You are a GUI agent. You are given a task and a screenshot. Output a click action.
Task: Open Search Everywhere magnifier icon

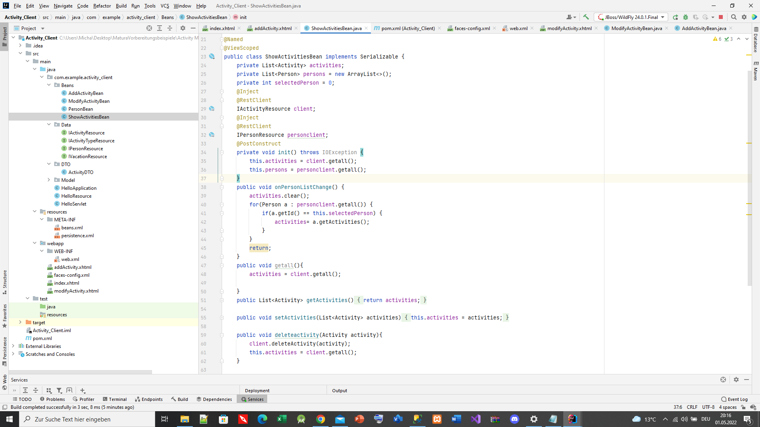[733, 17]
